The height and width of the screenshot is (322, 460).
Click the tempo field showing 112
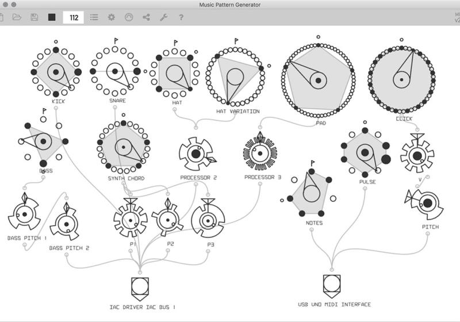tap(74, 17)
